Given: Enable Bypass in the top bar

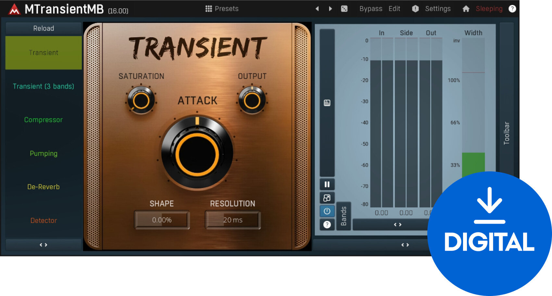Looking at the screenshot, I should tap(371, 9).
